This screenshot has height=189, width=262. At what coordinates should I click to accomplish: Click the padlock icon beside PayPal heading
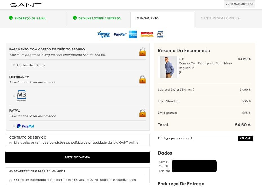tap(143, 113)
